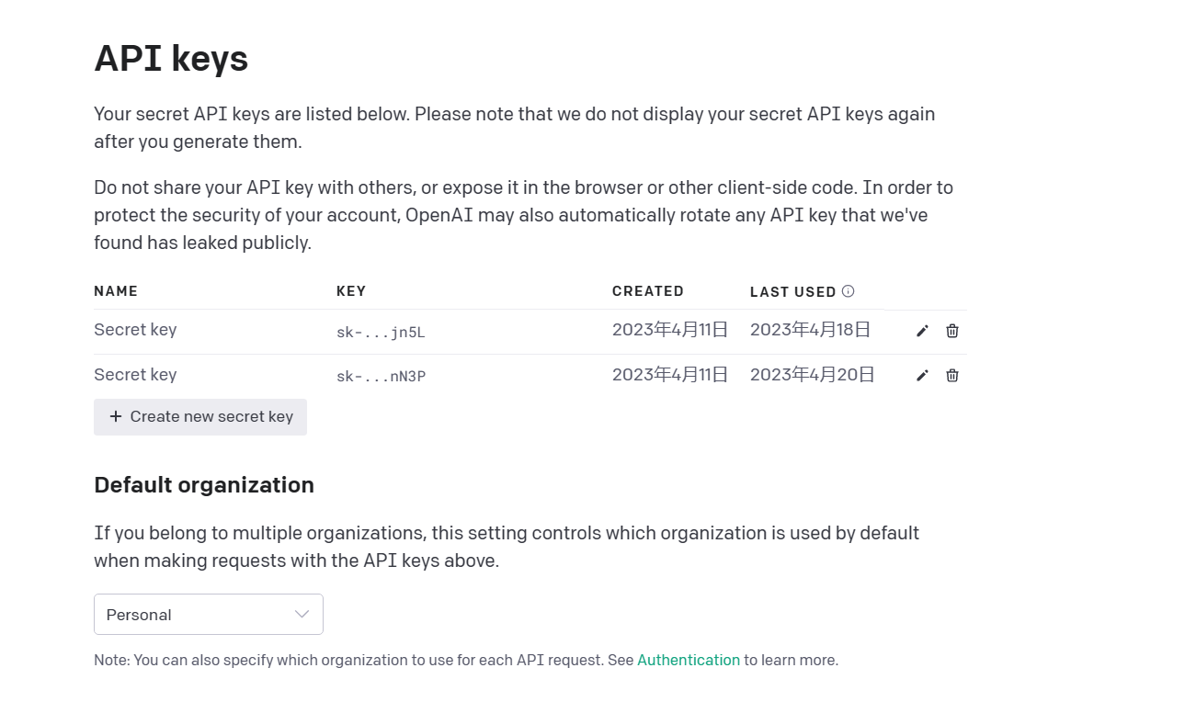The height and width of the screenshot is (702, 1196).
Task: Click the chevron arrow in organization selector
Action: 302,615
